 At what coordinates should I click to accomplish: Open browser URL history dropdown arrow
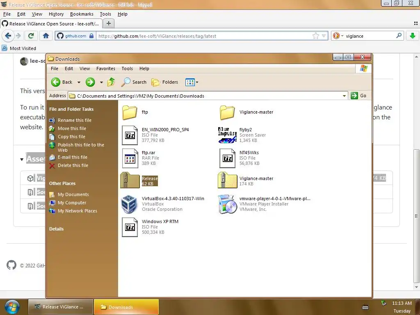click(324, 36)
